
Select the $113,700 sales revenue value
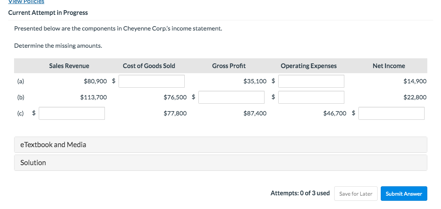[94, 97]
